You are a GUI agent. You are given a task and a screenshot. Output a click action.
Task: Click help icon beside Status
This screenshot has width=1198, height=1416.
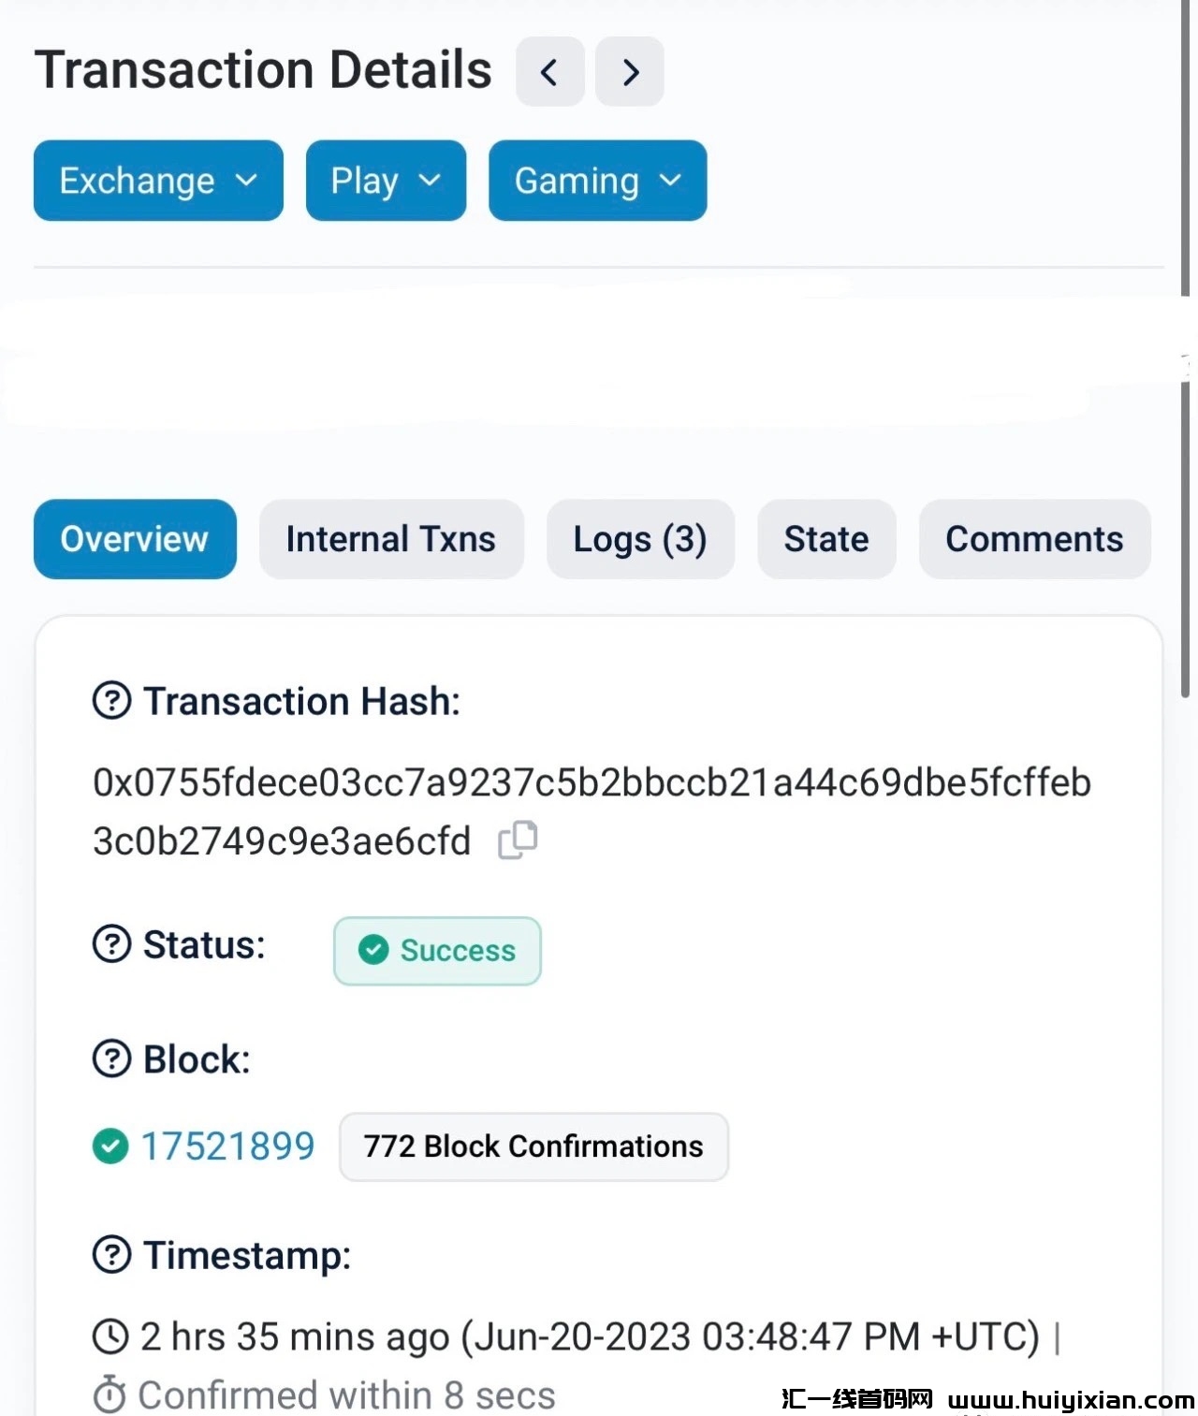pos(112,943)
